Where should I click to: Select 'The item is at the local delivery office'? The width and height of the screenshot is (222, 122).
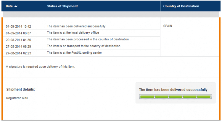73,32
